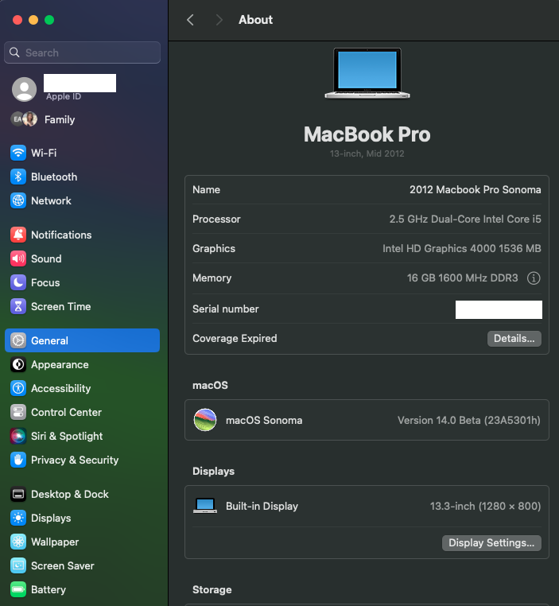559x606 pixels.
Task: Click the name '2012 Macbook Pro Sonoma'
Action: [476, 190]
